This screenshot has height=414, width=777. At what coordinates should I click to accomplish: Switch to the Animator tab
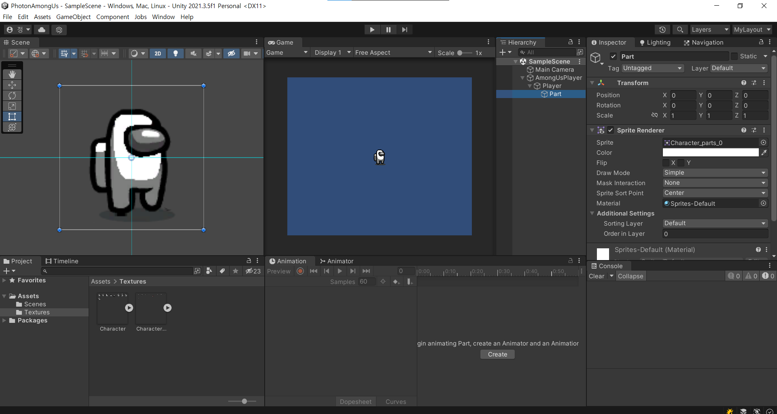pos(337,261)
